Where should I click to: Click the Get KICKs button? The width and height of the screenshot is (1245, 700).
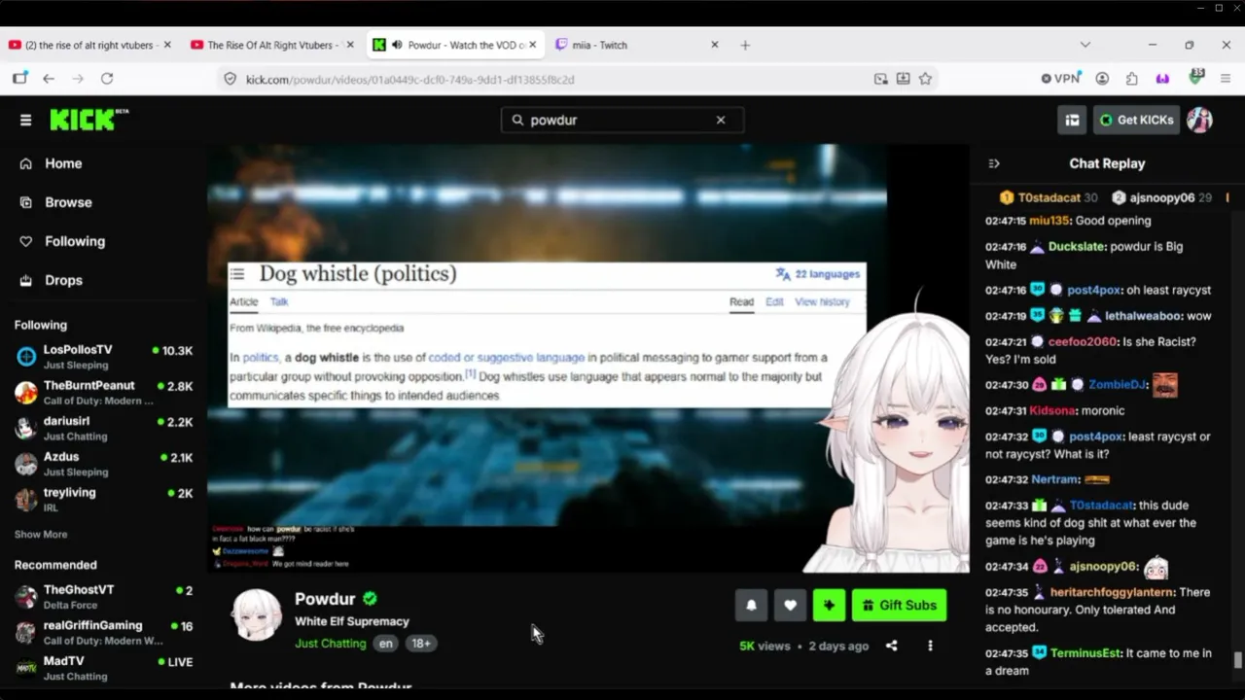pos(1136,120)
